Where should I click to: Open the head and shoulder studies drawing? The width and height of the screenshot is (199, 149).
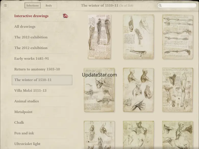pyautogui.click(x=138, y=90)
